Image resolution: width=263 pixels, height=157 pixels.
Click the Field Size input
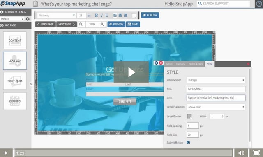[x=193, y=135]
